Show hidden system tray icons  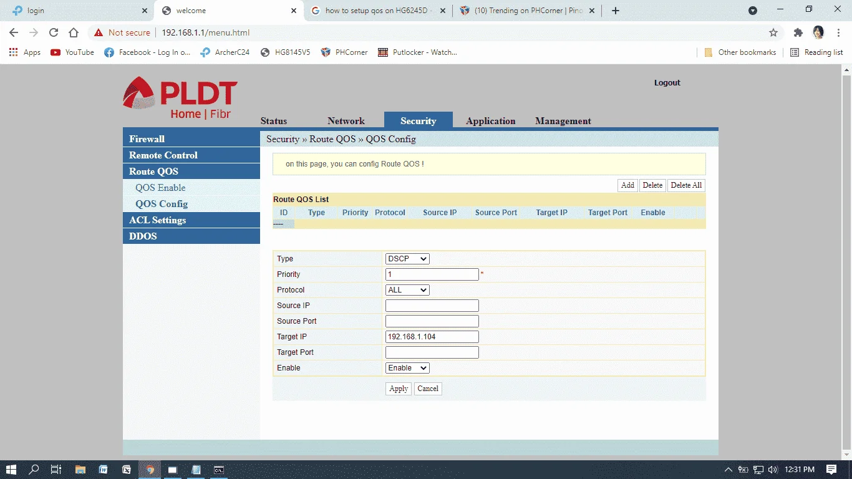point(729,470)
